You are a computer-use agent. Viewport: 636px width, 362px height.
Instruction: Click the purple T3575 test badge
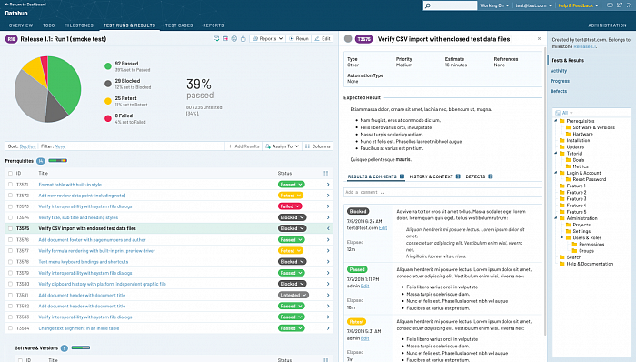(363, 39)
